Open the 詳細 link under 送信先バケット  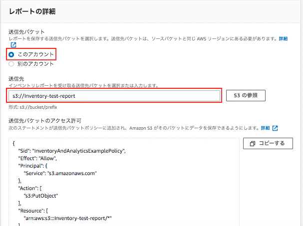pyautogui.click(x=283, y=39)
